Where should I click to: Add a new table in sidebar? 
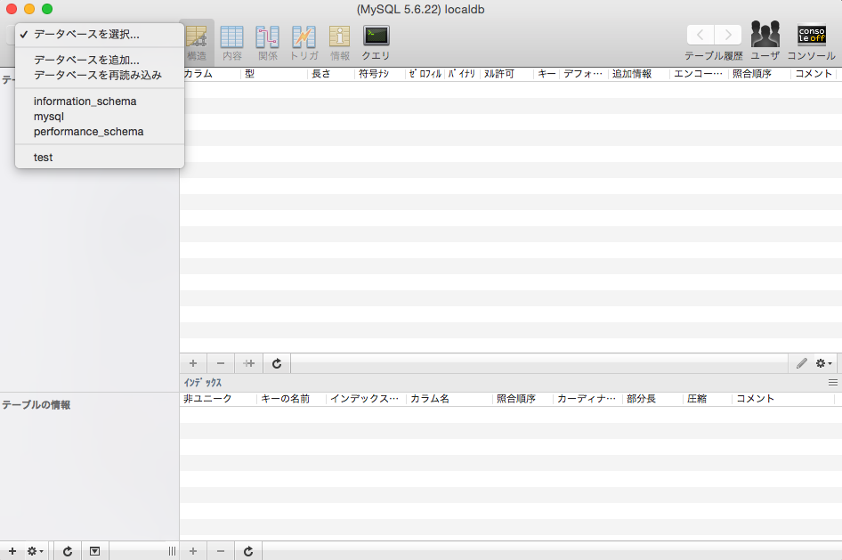pyautogui.click(x=12, y=551)
